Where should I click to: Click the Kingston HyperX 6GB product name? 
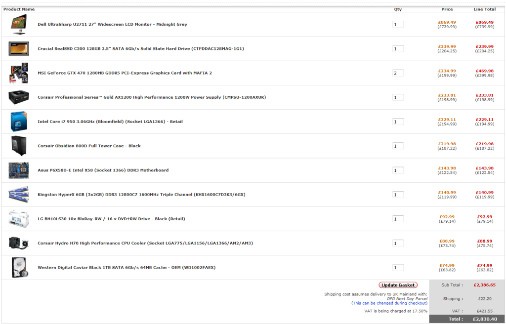141,195
